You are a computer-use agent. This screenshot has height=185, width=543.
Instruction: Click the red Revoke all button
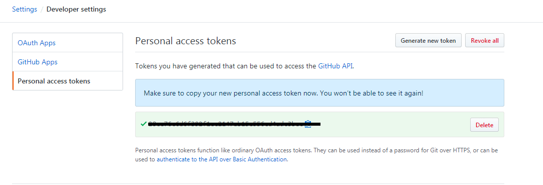pos(484,41)
